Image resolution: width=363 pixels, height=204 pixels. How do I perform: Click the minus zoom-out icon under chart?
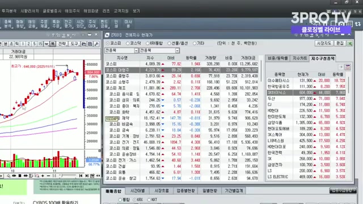[x=48, y=176]
